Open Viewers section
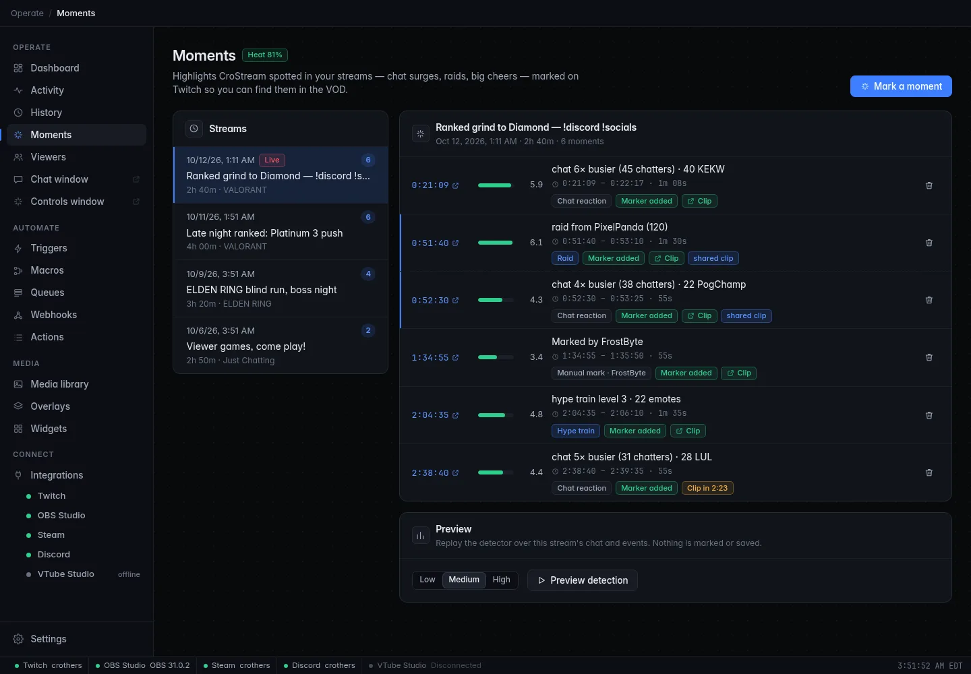 pos(76,157)
